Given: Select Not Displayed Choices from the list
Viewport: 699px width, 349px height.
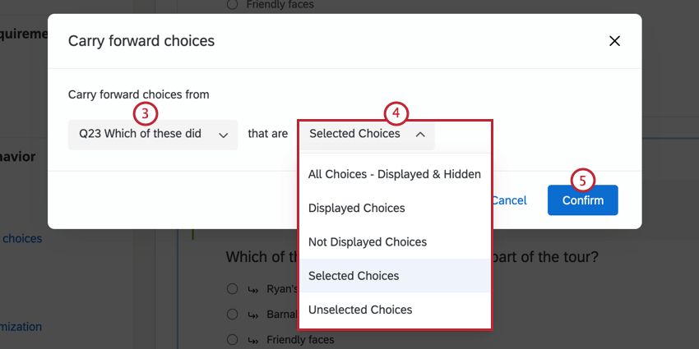Looking at the screenshot, I should pos(368,242).
